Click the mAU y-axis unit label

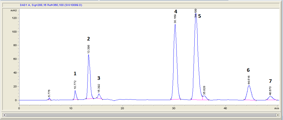pyautogui.click(x=14, y=11)
